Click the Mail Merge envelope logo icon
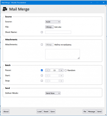This screenshot has width=107, height=116. (5, 9)
